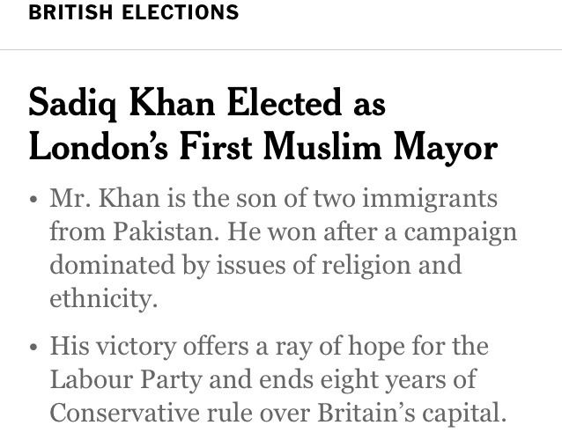This screenshot has width=562, height=440.
Task: Click the headline line 'London's First Muslim Mayor'
Action: pyautogui.click(x=263, y=147)
